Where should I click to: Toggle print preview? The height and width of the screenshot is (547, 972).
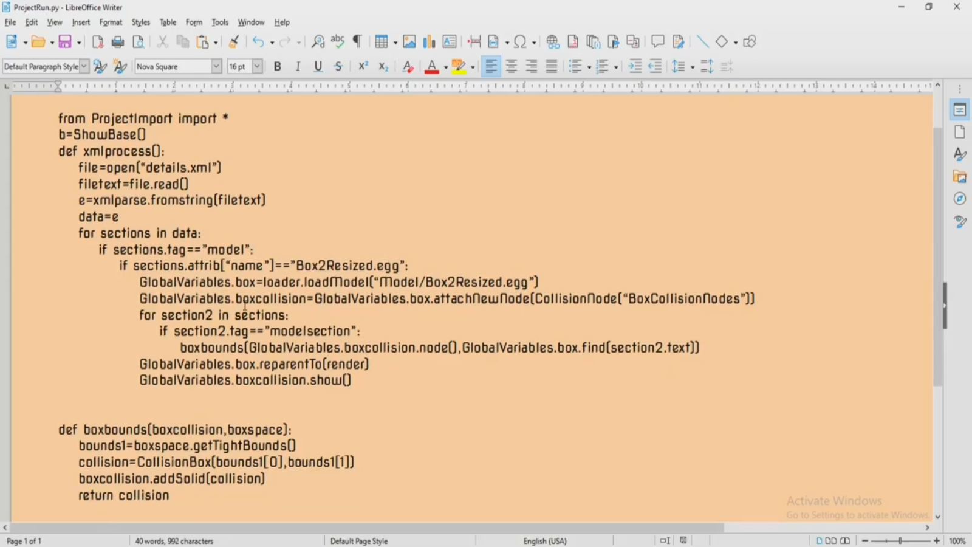139,41
